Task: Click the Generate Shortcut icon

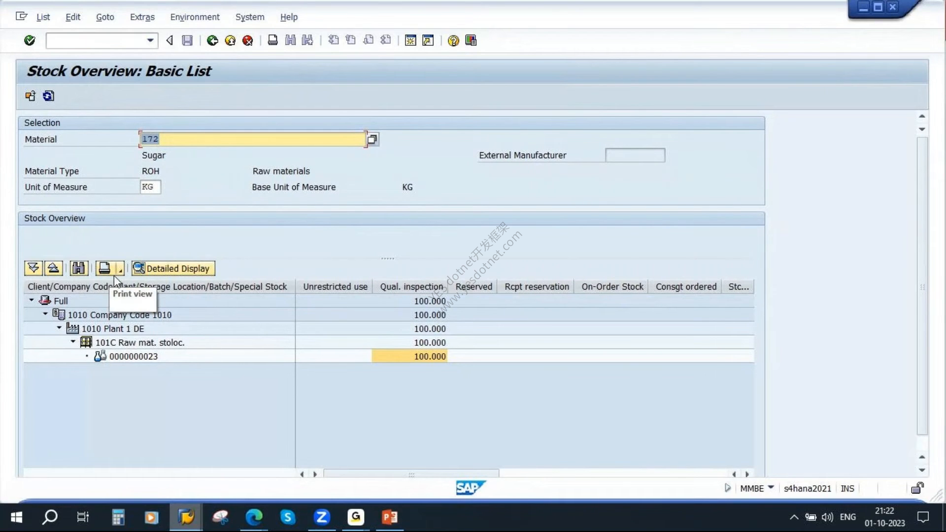Action: 428,40
